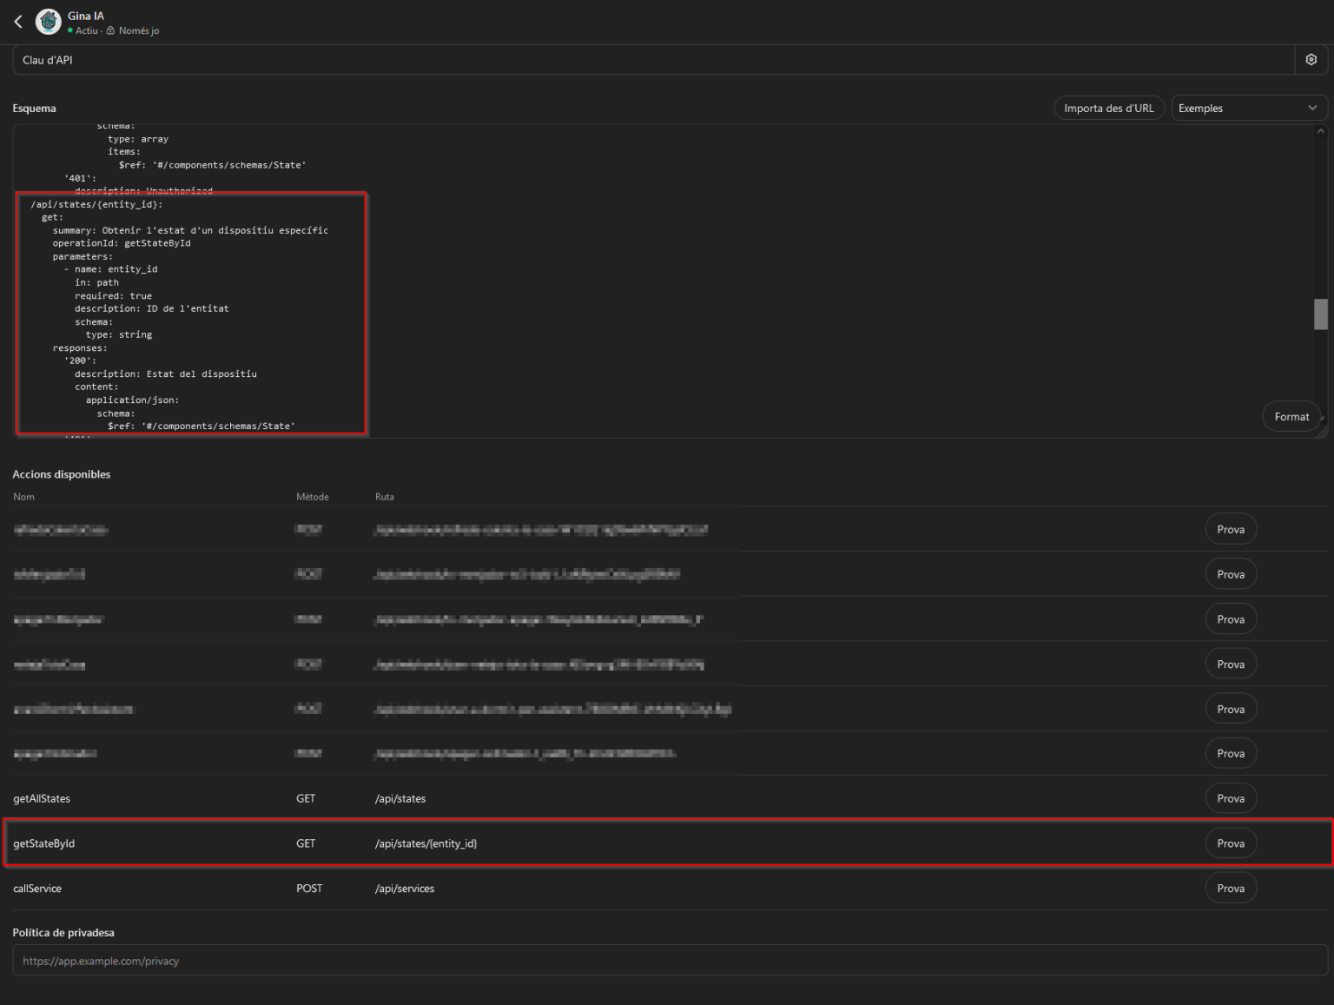Image resolution: width=1334 pixels, height=1005 pixels.
Task: Expand the chevron on the Exemples selector
Action: tap(1311, 107)
